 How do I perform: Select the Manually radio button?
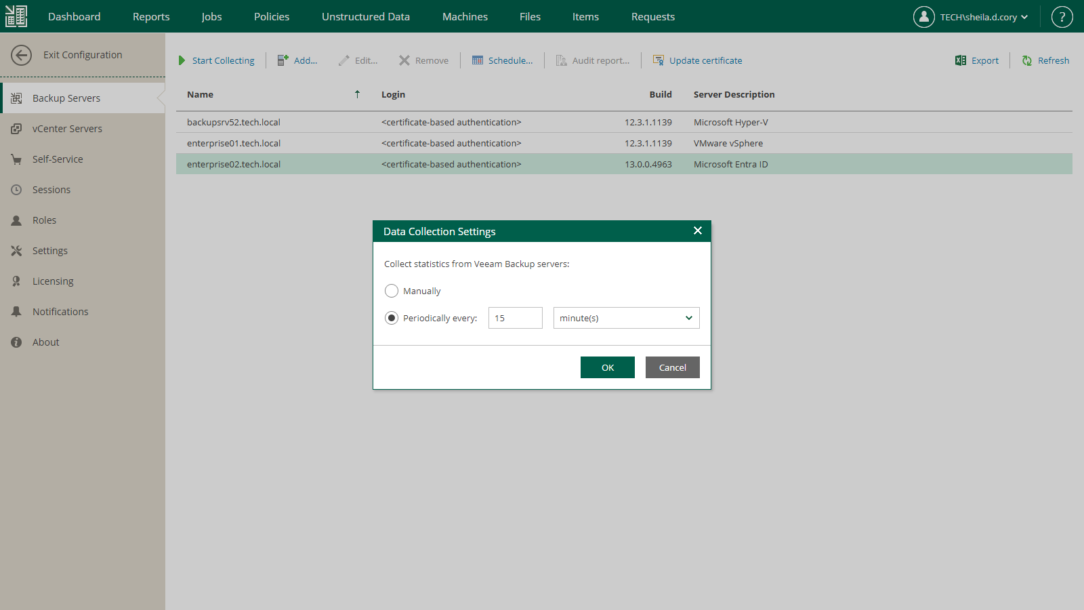pos(392,291)
